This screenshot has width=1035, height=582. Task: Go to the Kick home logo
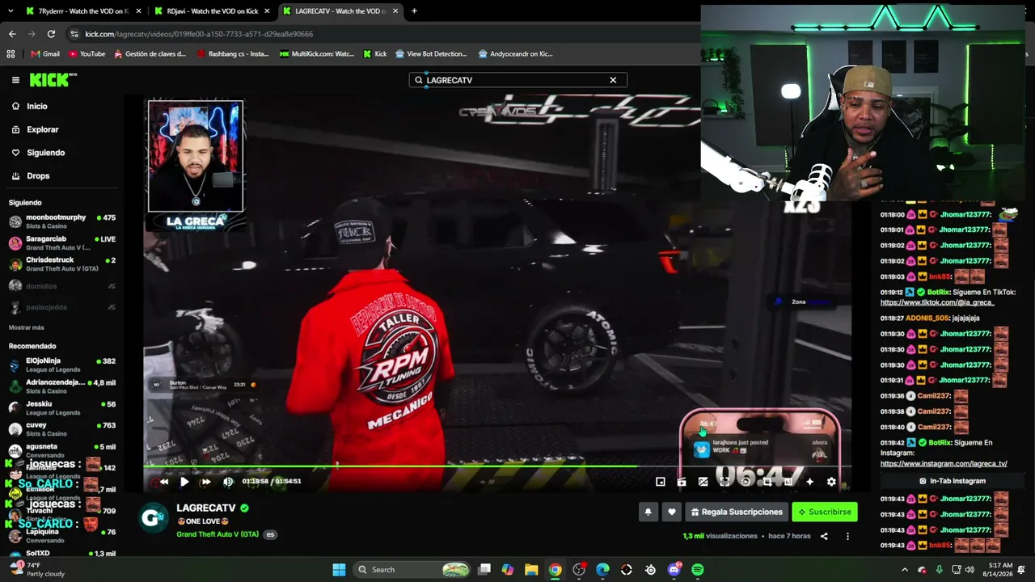[x=53, y=80]
